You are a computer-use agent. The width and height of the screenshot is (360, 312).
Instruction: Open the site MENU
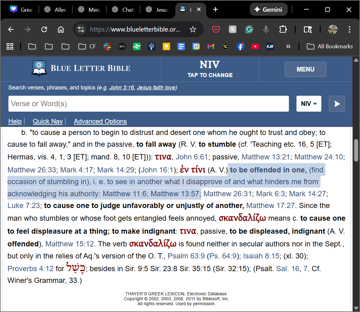(305, 69)
